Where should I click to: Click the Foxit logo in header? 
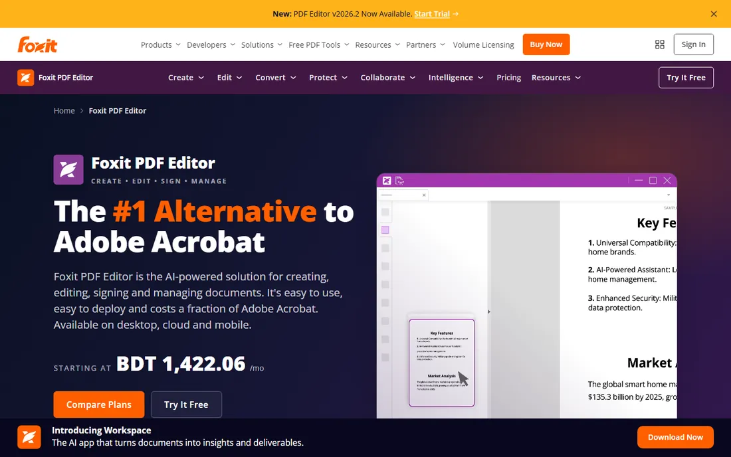click(37, 45)
